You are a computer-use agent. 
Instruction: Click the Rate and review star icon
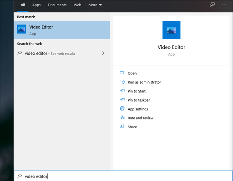(122, 118)
